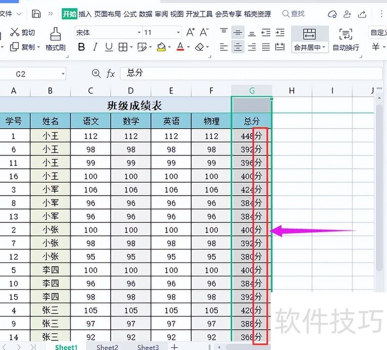This screenshot has height=350, width=387.
Task: Switch to Sheet2 tab
Action: 107,347
